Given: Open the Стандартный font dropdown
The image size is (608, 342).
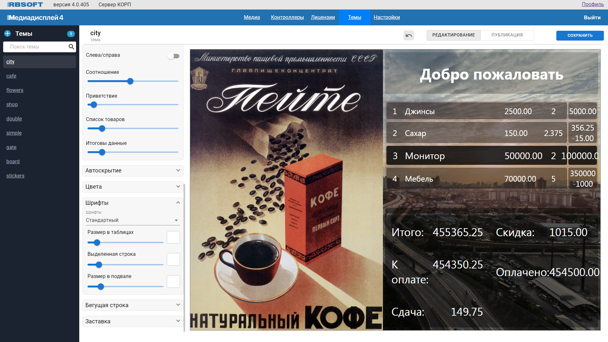Looking at the screenshot, I should point(133,220).
